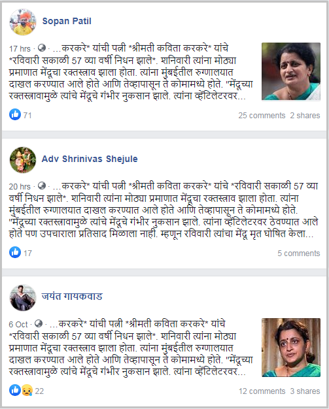Open the 3 shares link
The width and height of the screenshot is (329, 409).
pyautogui.click(x=305, y=391)
